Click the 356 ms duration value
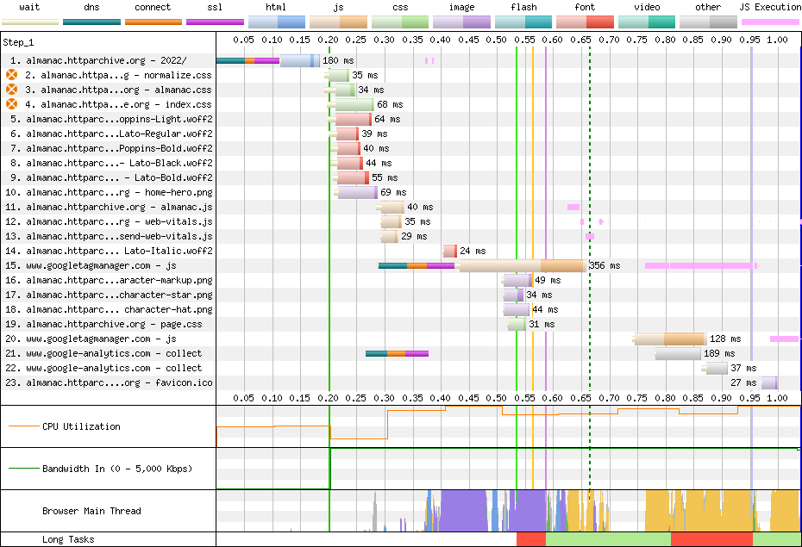This screenshot has height=547, width=802. click(605, 265)
